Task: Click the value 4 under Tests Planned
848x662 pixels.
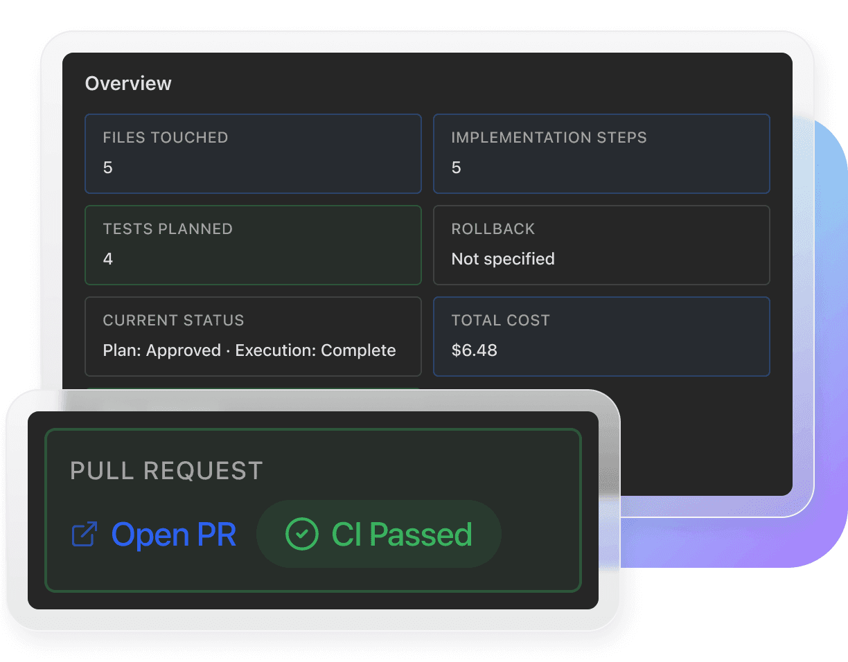Action: point(108,259)
